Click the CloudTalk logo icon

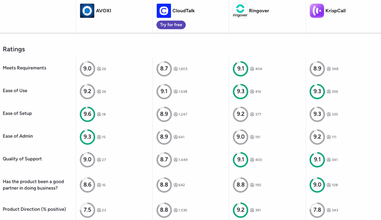pyautogui.click(x=164, y=11)
